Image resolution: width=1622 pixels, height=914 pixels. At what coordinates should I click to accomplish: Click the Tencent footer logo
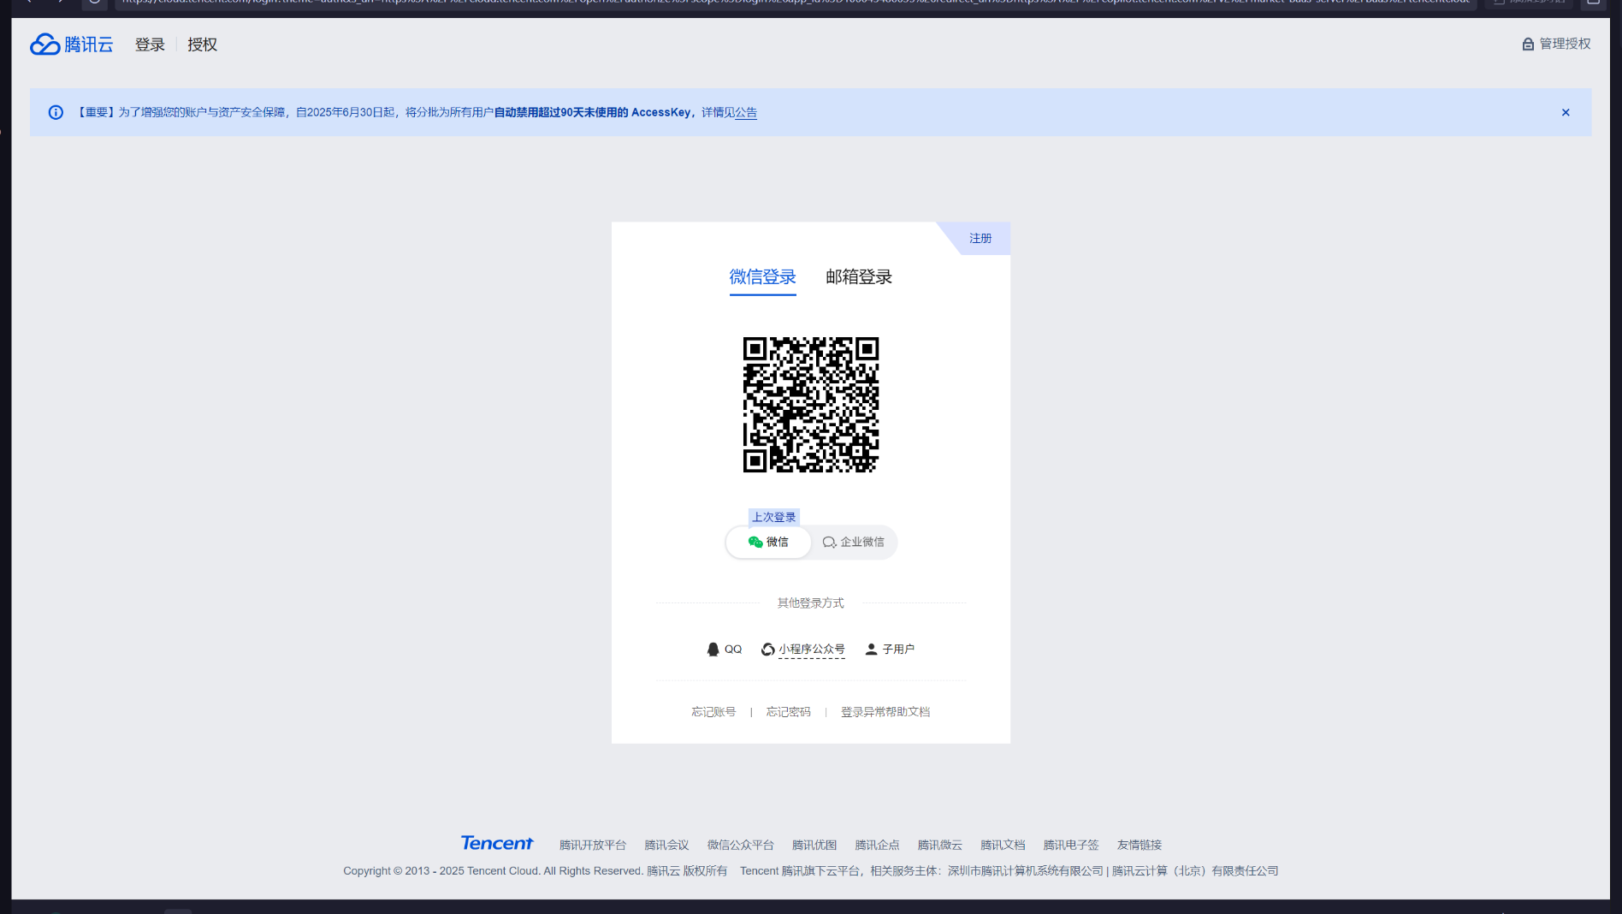coord(497,843)
